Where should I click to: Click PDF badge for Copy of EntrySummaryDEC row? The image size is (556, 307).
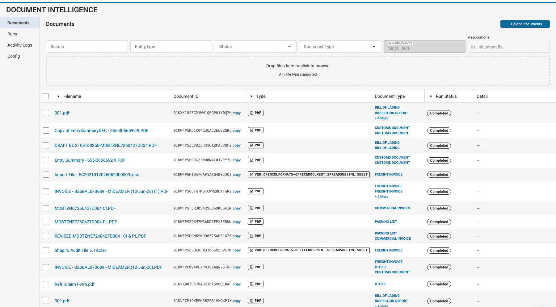point(255,130)
